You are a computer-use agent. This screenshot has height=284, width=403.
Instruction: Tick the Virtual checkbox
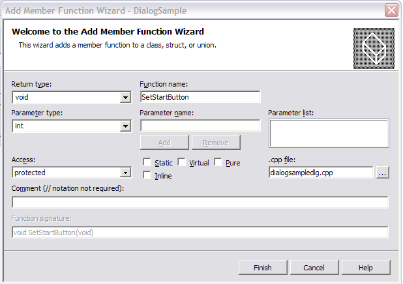coord(181,162)
